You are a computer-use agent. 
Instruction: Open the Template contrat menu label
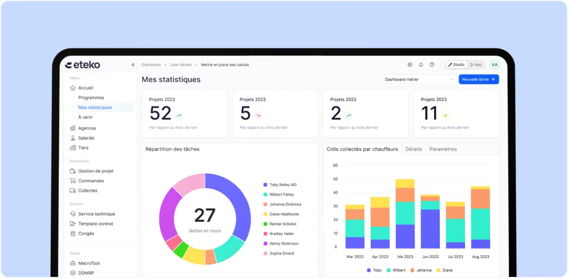point(96,223)
